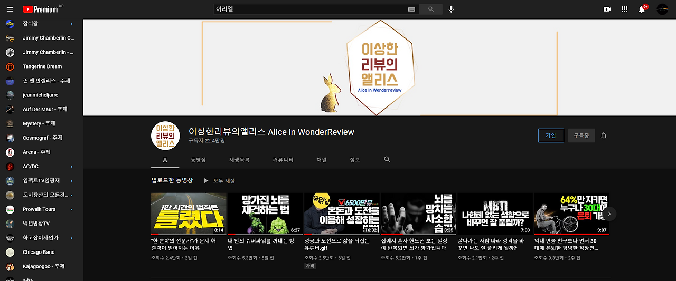Click the channel profile picture
This screenshot has height=281, width=676.
click(x=166, y=136)
